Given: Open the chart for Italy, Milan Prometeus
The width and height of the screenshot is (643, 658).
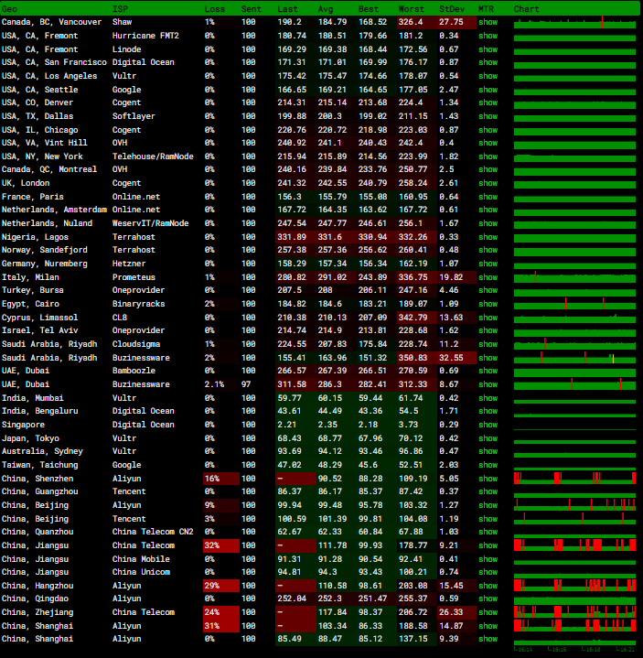Looking at the screenshot, I should coord(574,277).
